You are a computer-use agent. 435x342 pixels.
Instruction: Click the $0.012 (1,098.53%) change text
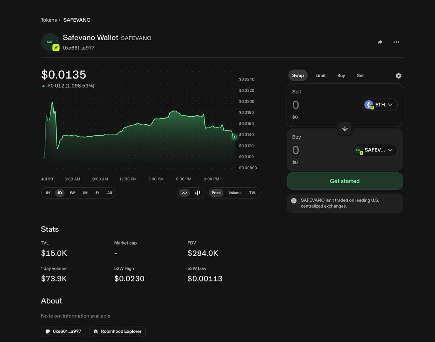click(71, 86)
